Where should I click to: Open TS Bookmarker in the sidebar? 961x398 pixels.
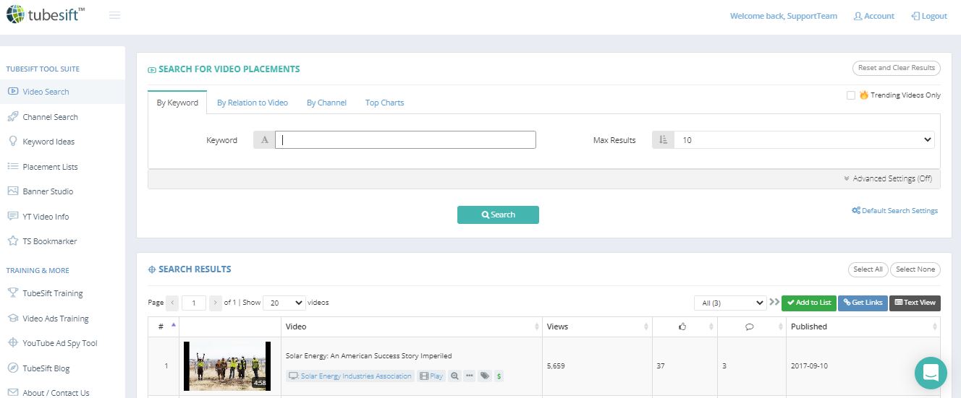(x=49, y=241)
